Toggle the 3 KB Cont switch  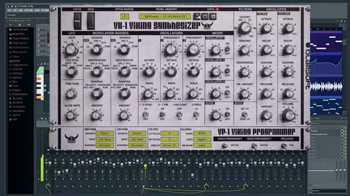[179, 114]
